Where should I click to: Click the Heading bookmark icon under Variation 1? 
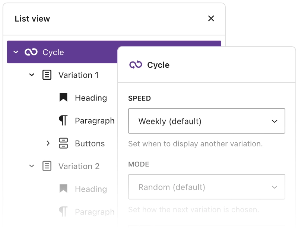pyautogui.click(x=63, y=98)
